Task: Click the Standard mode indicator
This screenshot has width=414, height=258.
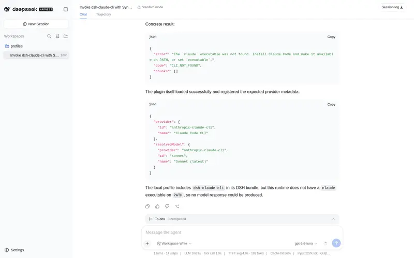Action: point(150,7)
